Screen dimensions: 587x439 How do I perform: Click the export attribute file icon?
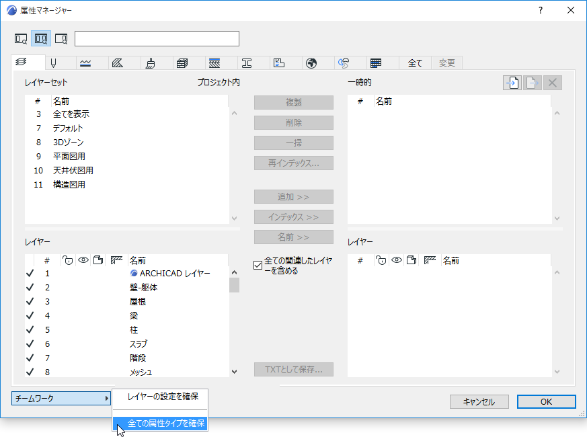point(533,82)
